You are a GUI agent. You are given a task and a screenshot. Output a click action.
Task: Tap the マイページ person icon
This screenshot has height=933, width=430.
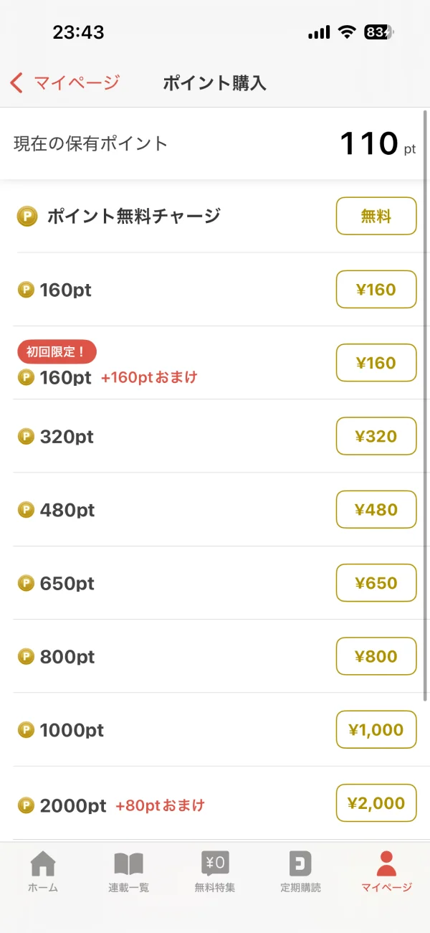[x=386, y=864]
